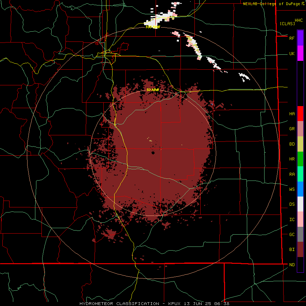Click the '100 NMI' range ring label
Image resolution: width=306 pixels, height=306 pixels.
click(153, 27)
